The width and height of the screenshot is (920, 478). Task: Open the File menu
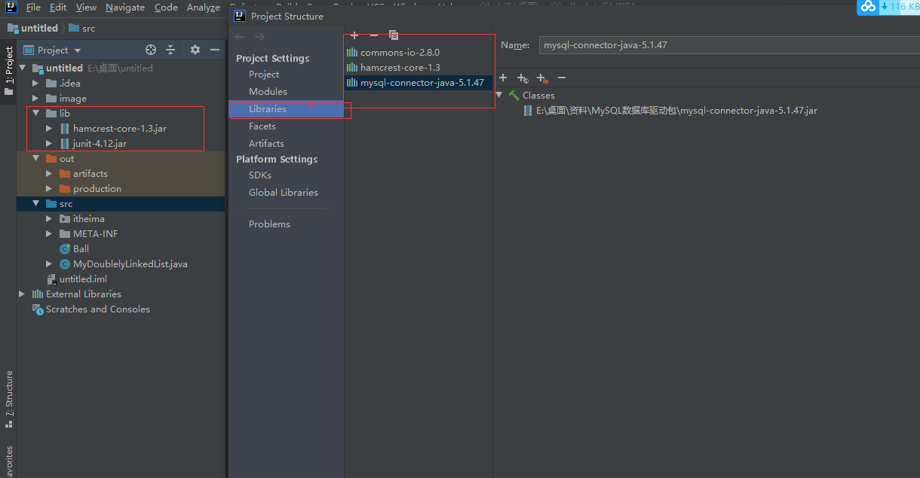33,8
